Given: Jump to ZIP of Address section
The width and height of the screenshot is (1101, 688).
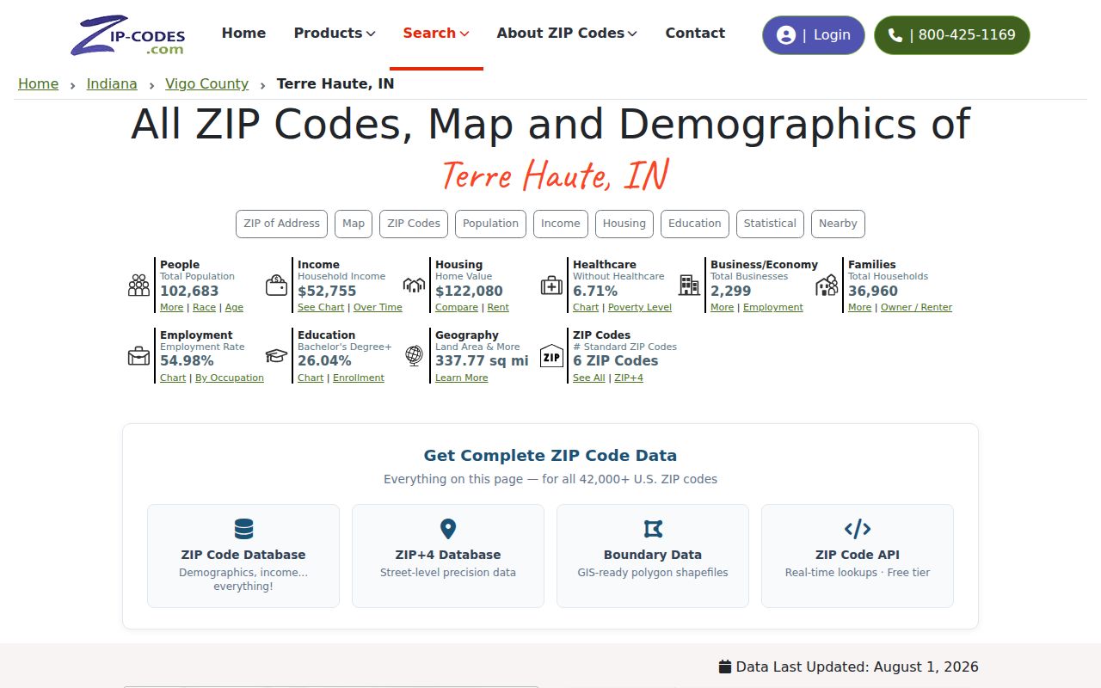Looking at the screenshot, I should 281,224.
